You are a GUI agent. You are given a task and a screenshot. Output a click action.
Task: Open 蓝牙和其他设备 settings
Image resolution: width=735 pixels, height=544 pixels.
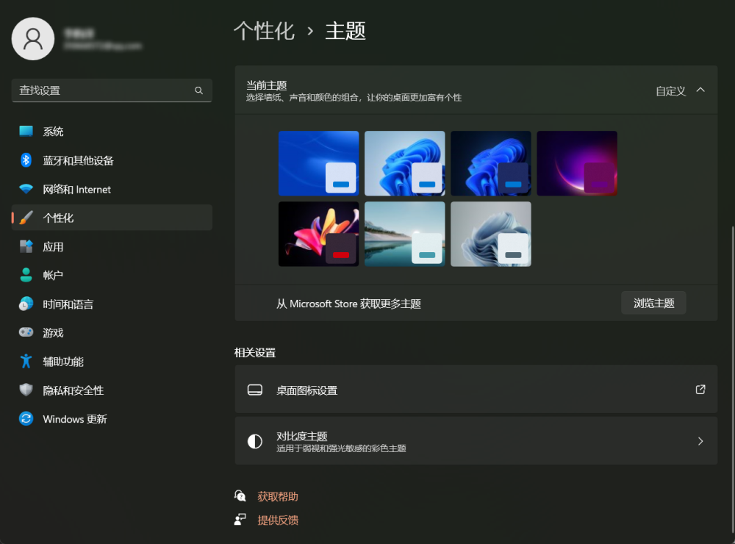tap(112, 160)
